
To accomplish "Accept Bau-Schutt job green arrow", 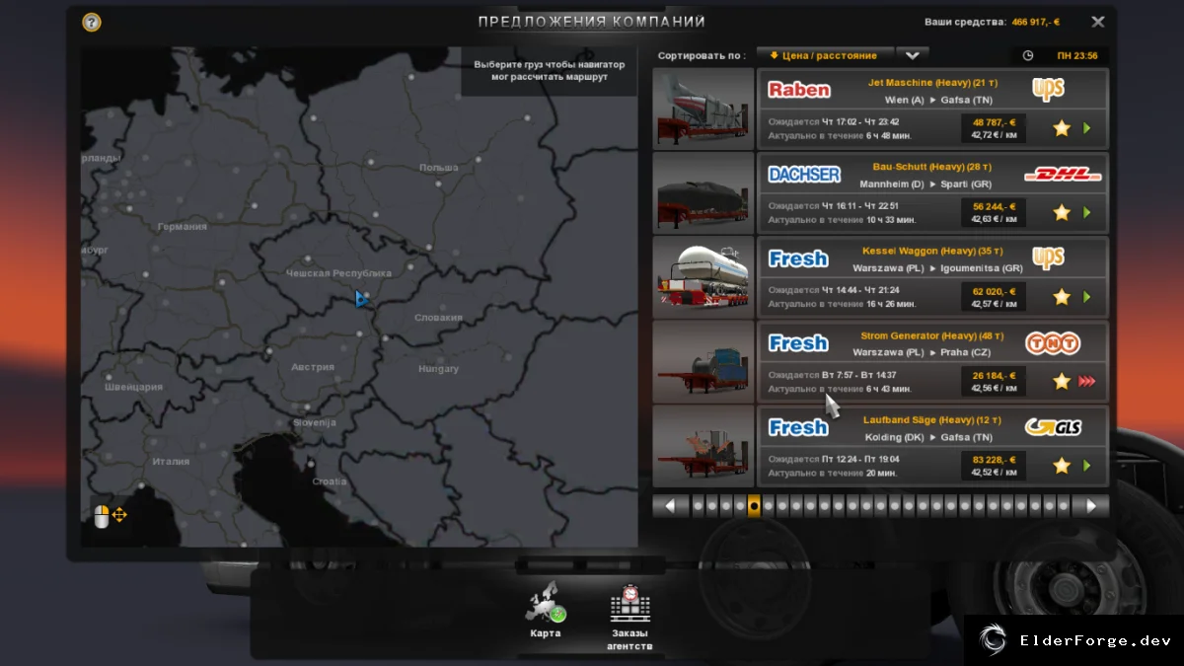I will click(x=1087, y=212).
